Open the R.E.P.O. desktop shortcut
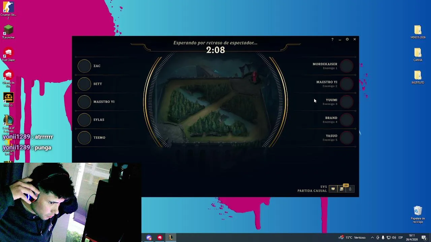 (x=8, y=100)
